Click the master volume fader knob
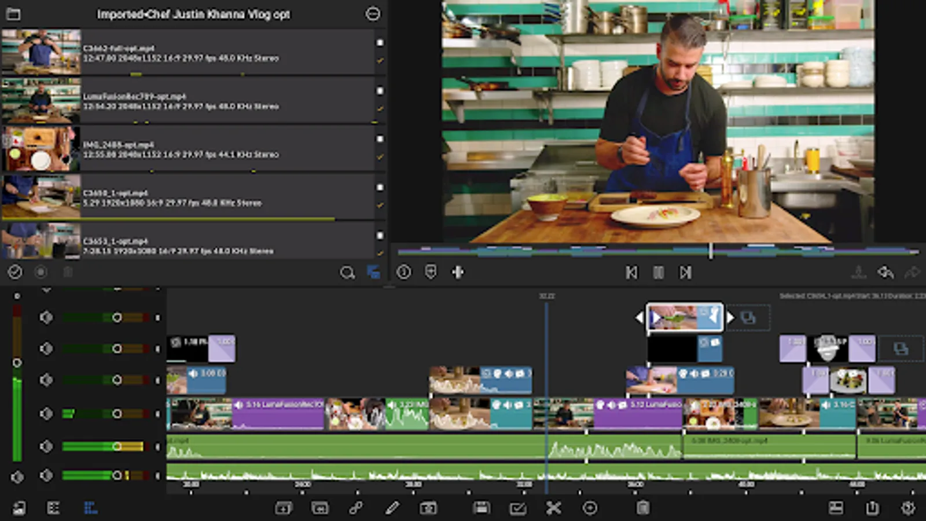This screenshot has height=521, width=926. (17, 363)
